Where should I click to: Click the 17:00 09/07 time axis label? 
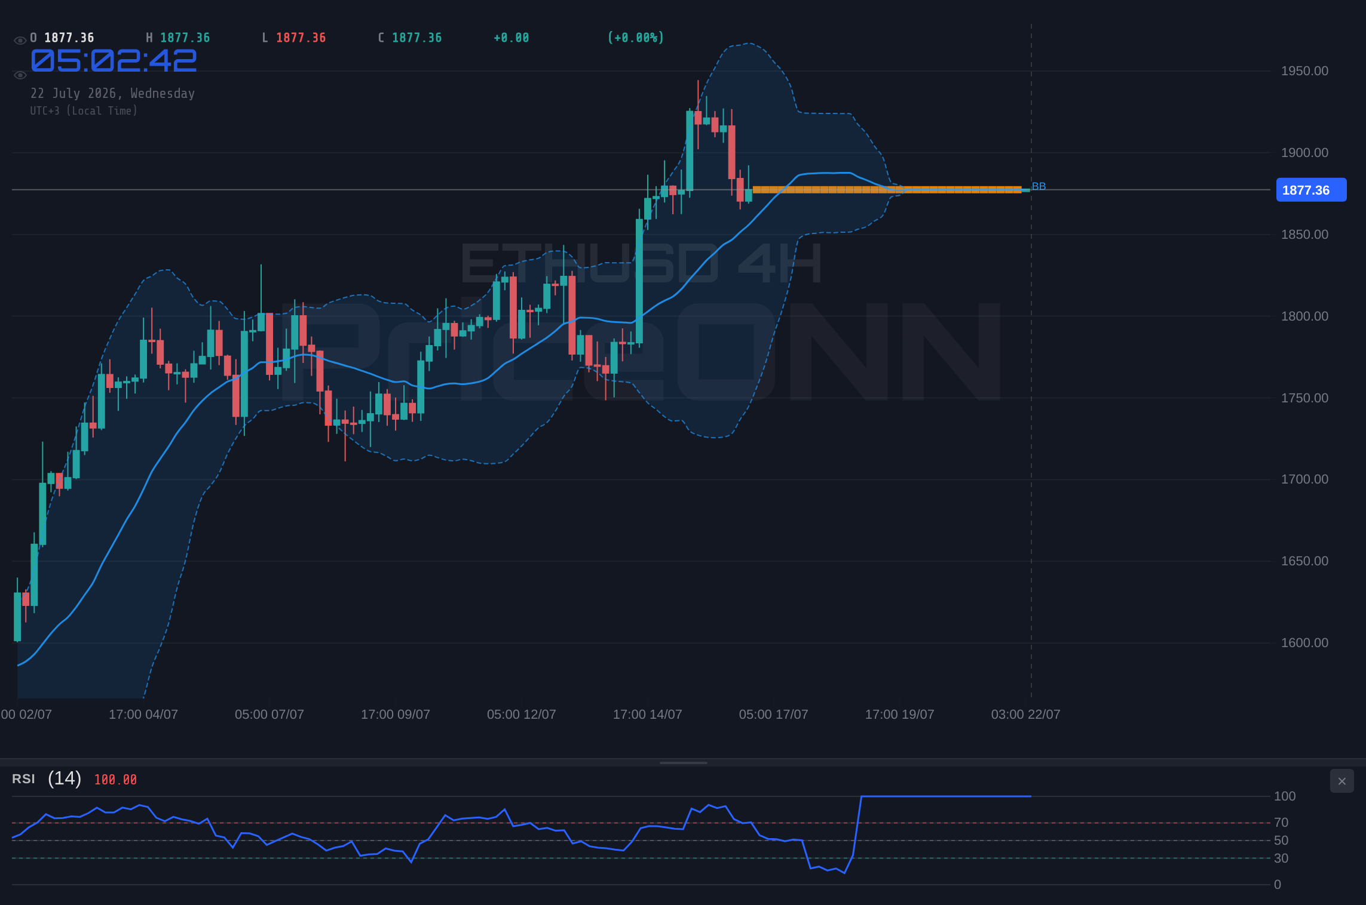(x=396, y=715)
